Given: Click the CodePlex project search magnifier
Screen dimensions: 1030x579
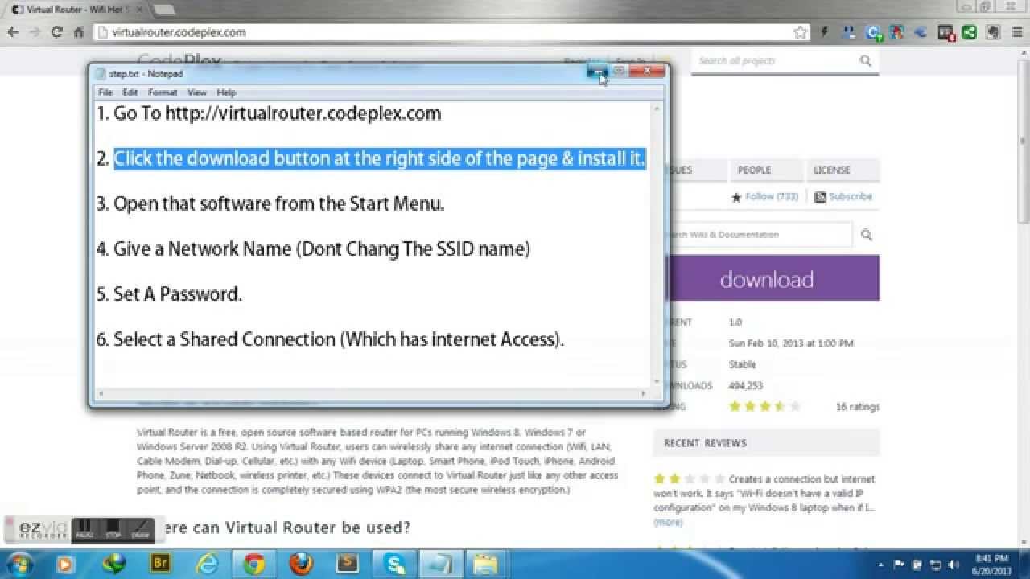Looking at the screenshot, I should click(x=866, y=60).
